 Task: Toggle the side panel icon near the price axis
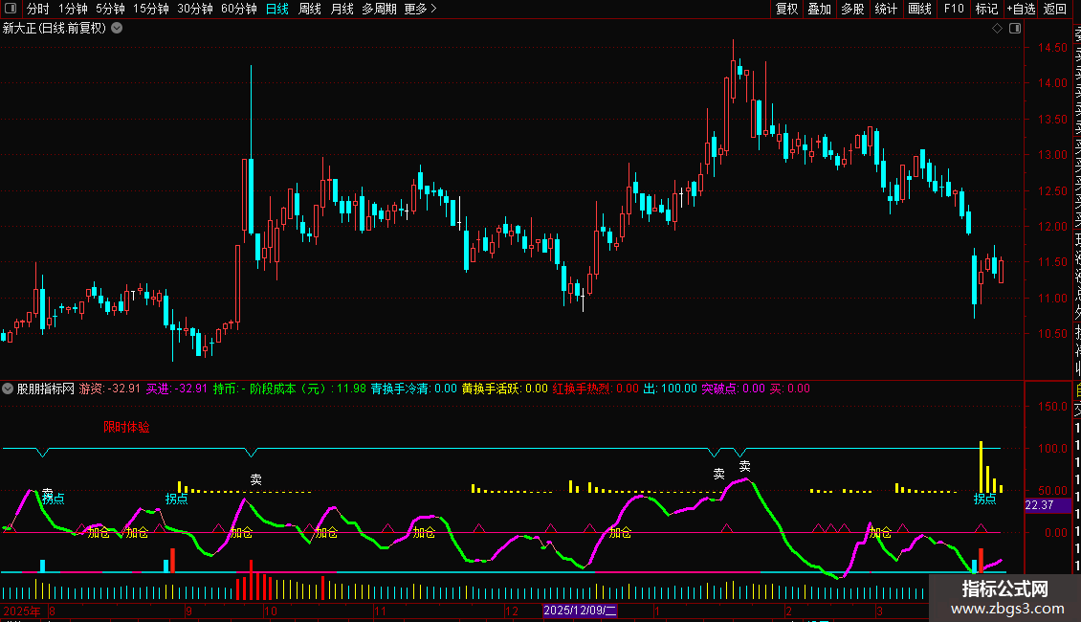click(1015, 29)
